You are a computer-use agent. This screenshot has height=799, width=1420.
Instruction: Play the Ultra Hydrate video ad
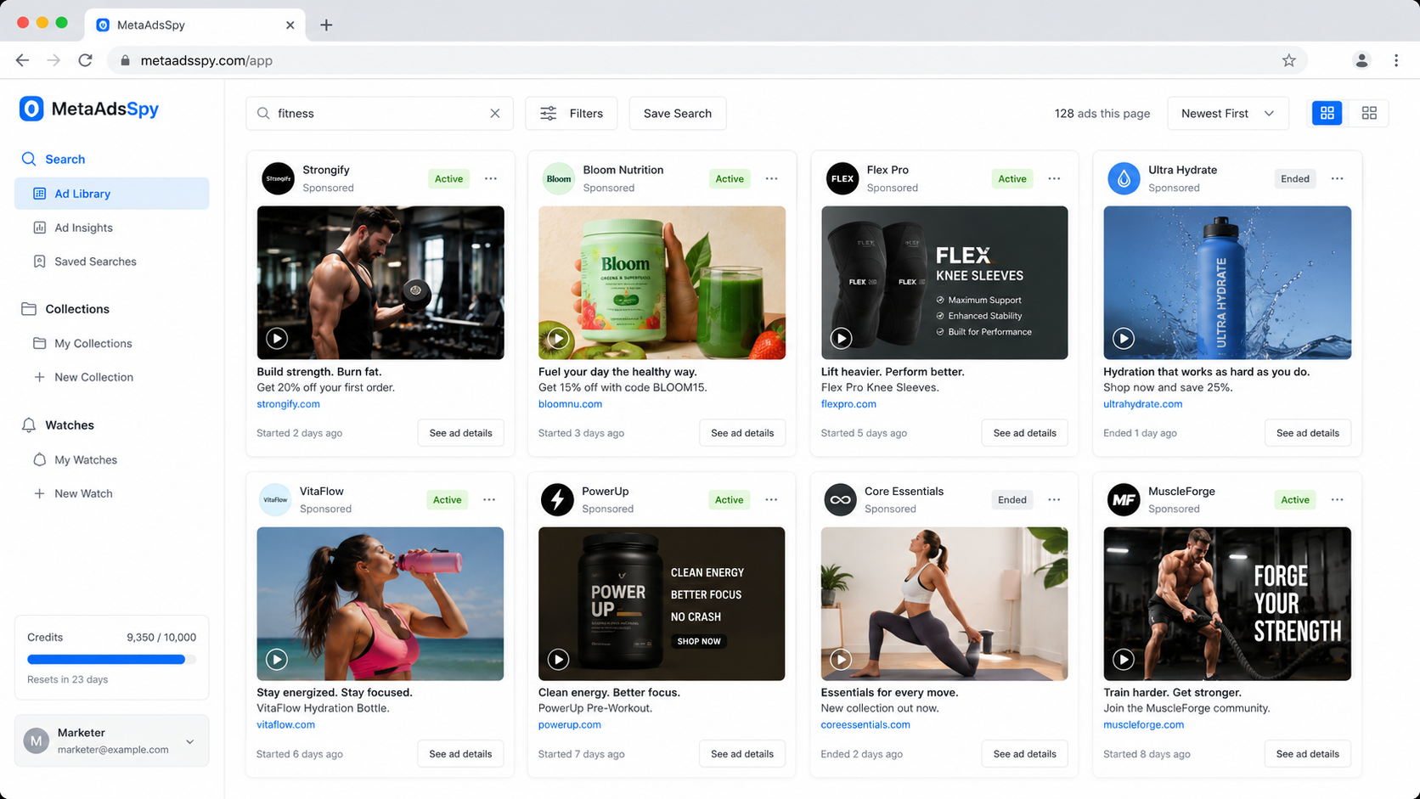tap(1124, 338)
